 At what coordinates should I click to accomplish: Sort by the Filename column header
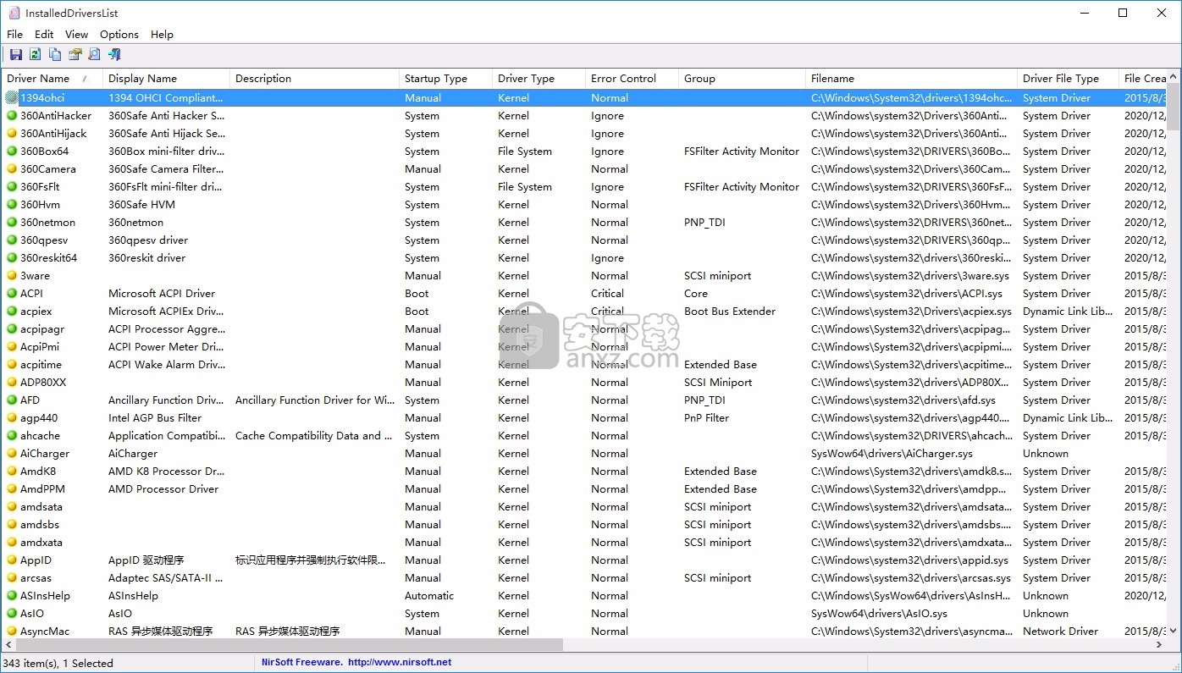(x=911, y=79)
